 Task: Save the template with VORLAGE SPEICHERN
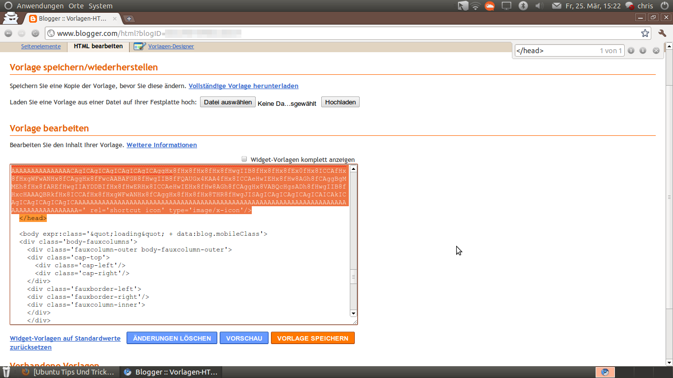point(312,338)
